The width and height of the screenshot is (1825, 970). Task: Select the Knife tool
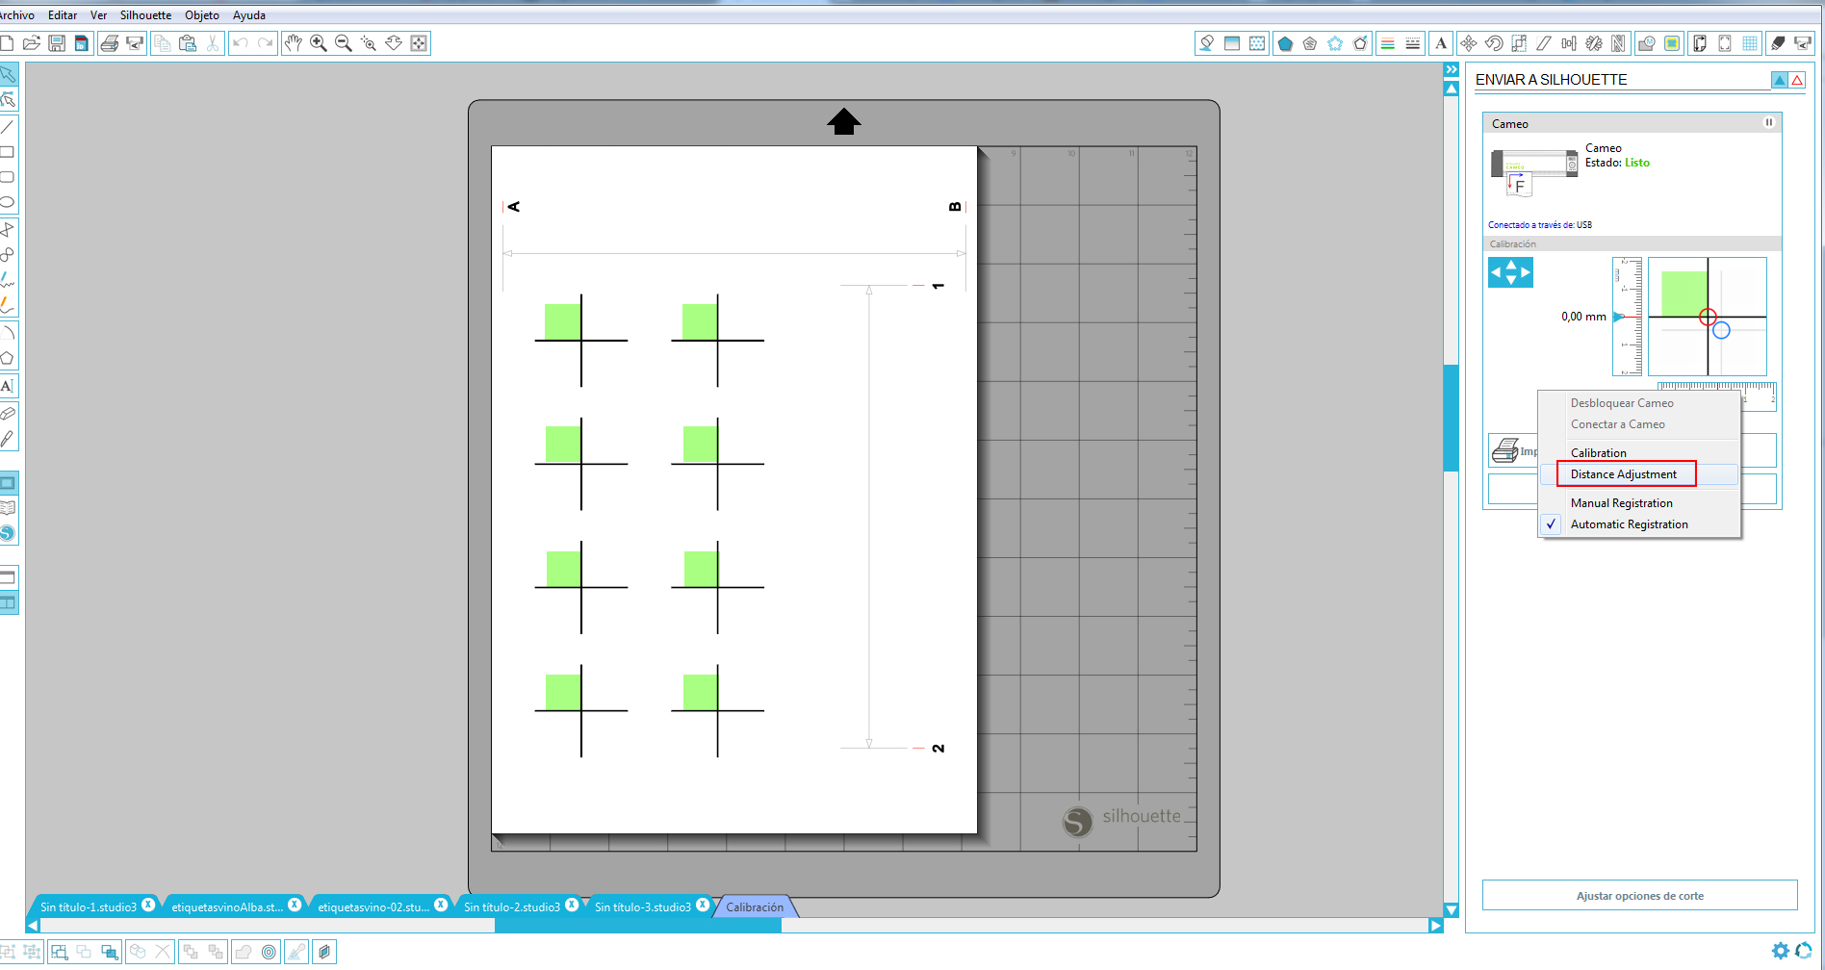point(8,438)
